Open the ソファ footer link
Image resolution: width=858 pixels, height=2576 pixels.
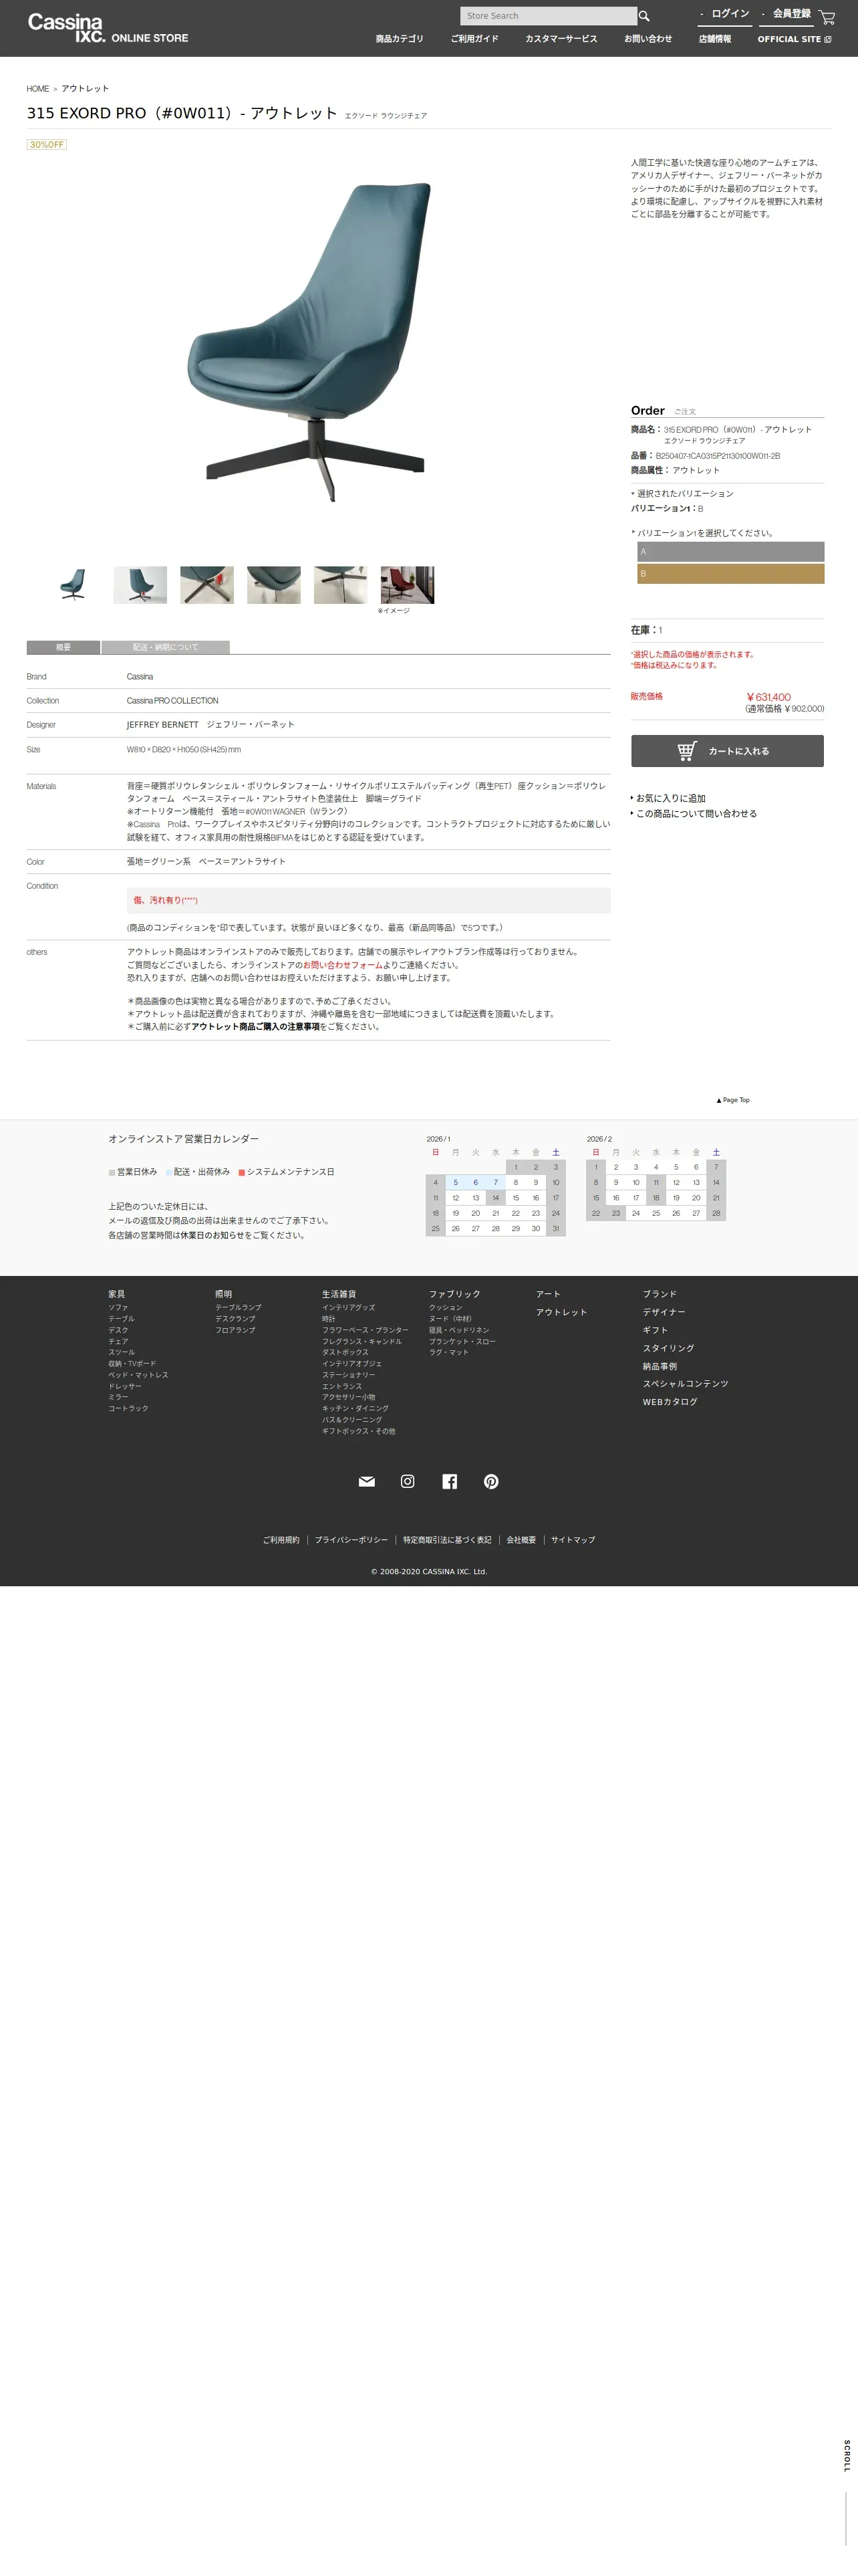point(119,1307)
